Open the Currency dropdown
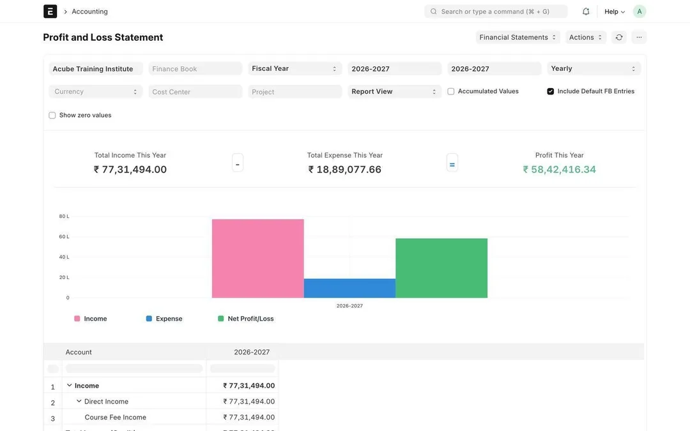This screenshot has width=690, height=431. [95, 91]
